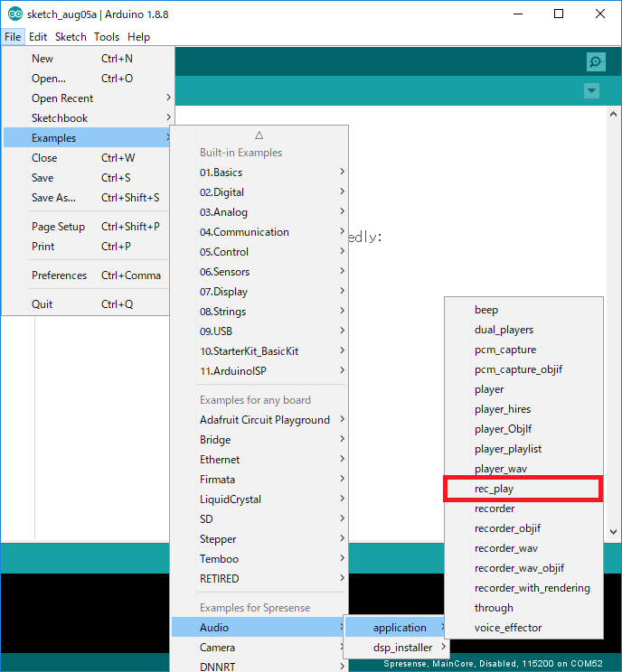Open Ethernet examples submenu
Image resolution: width=622 pixels, height=672 pixels.
[259, 460]
